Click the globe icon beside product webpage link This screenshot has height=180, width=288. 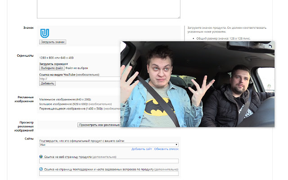point(41,157)
